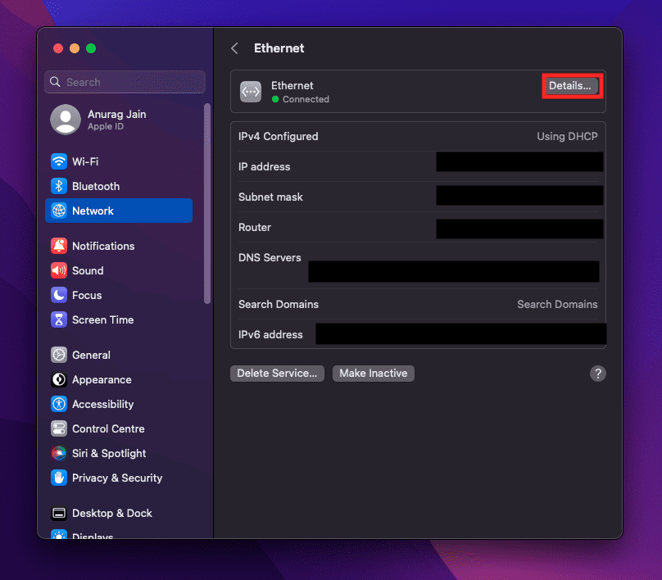The image size is (662, 580).
Task: Click the Accessibility icon
Action: (59, 404)
